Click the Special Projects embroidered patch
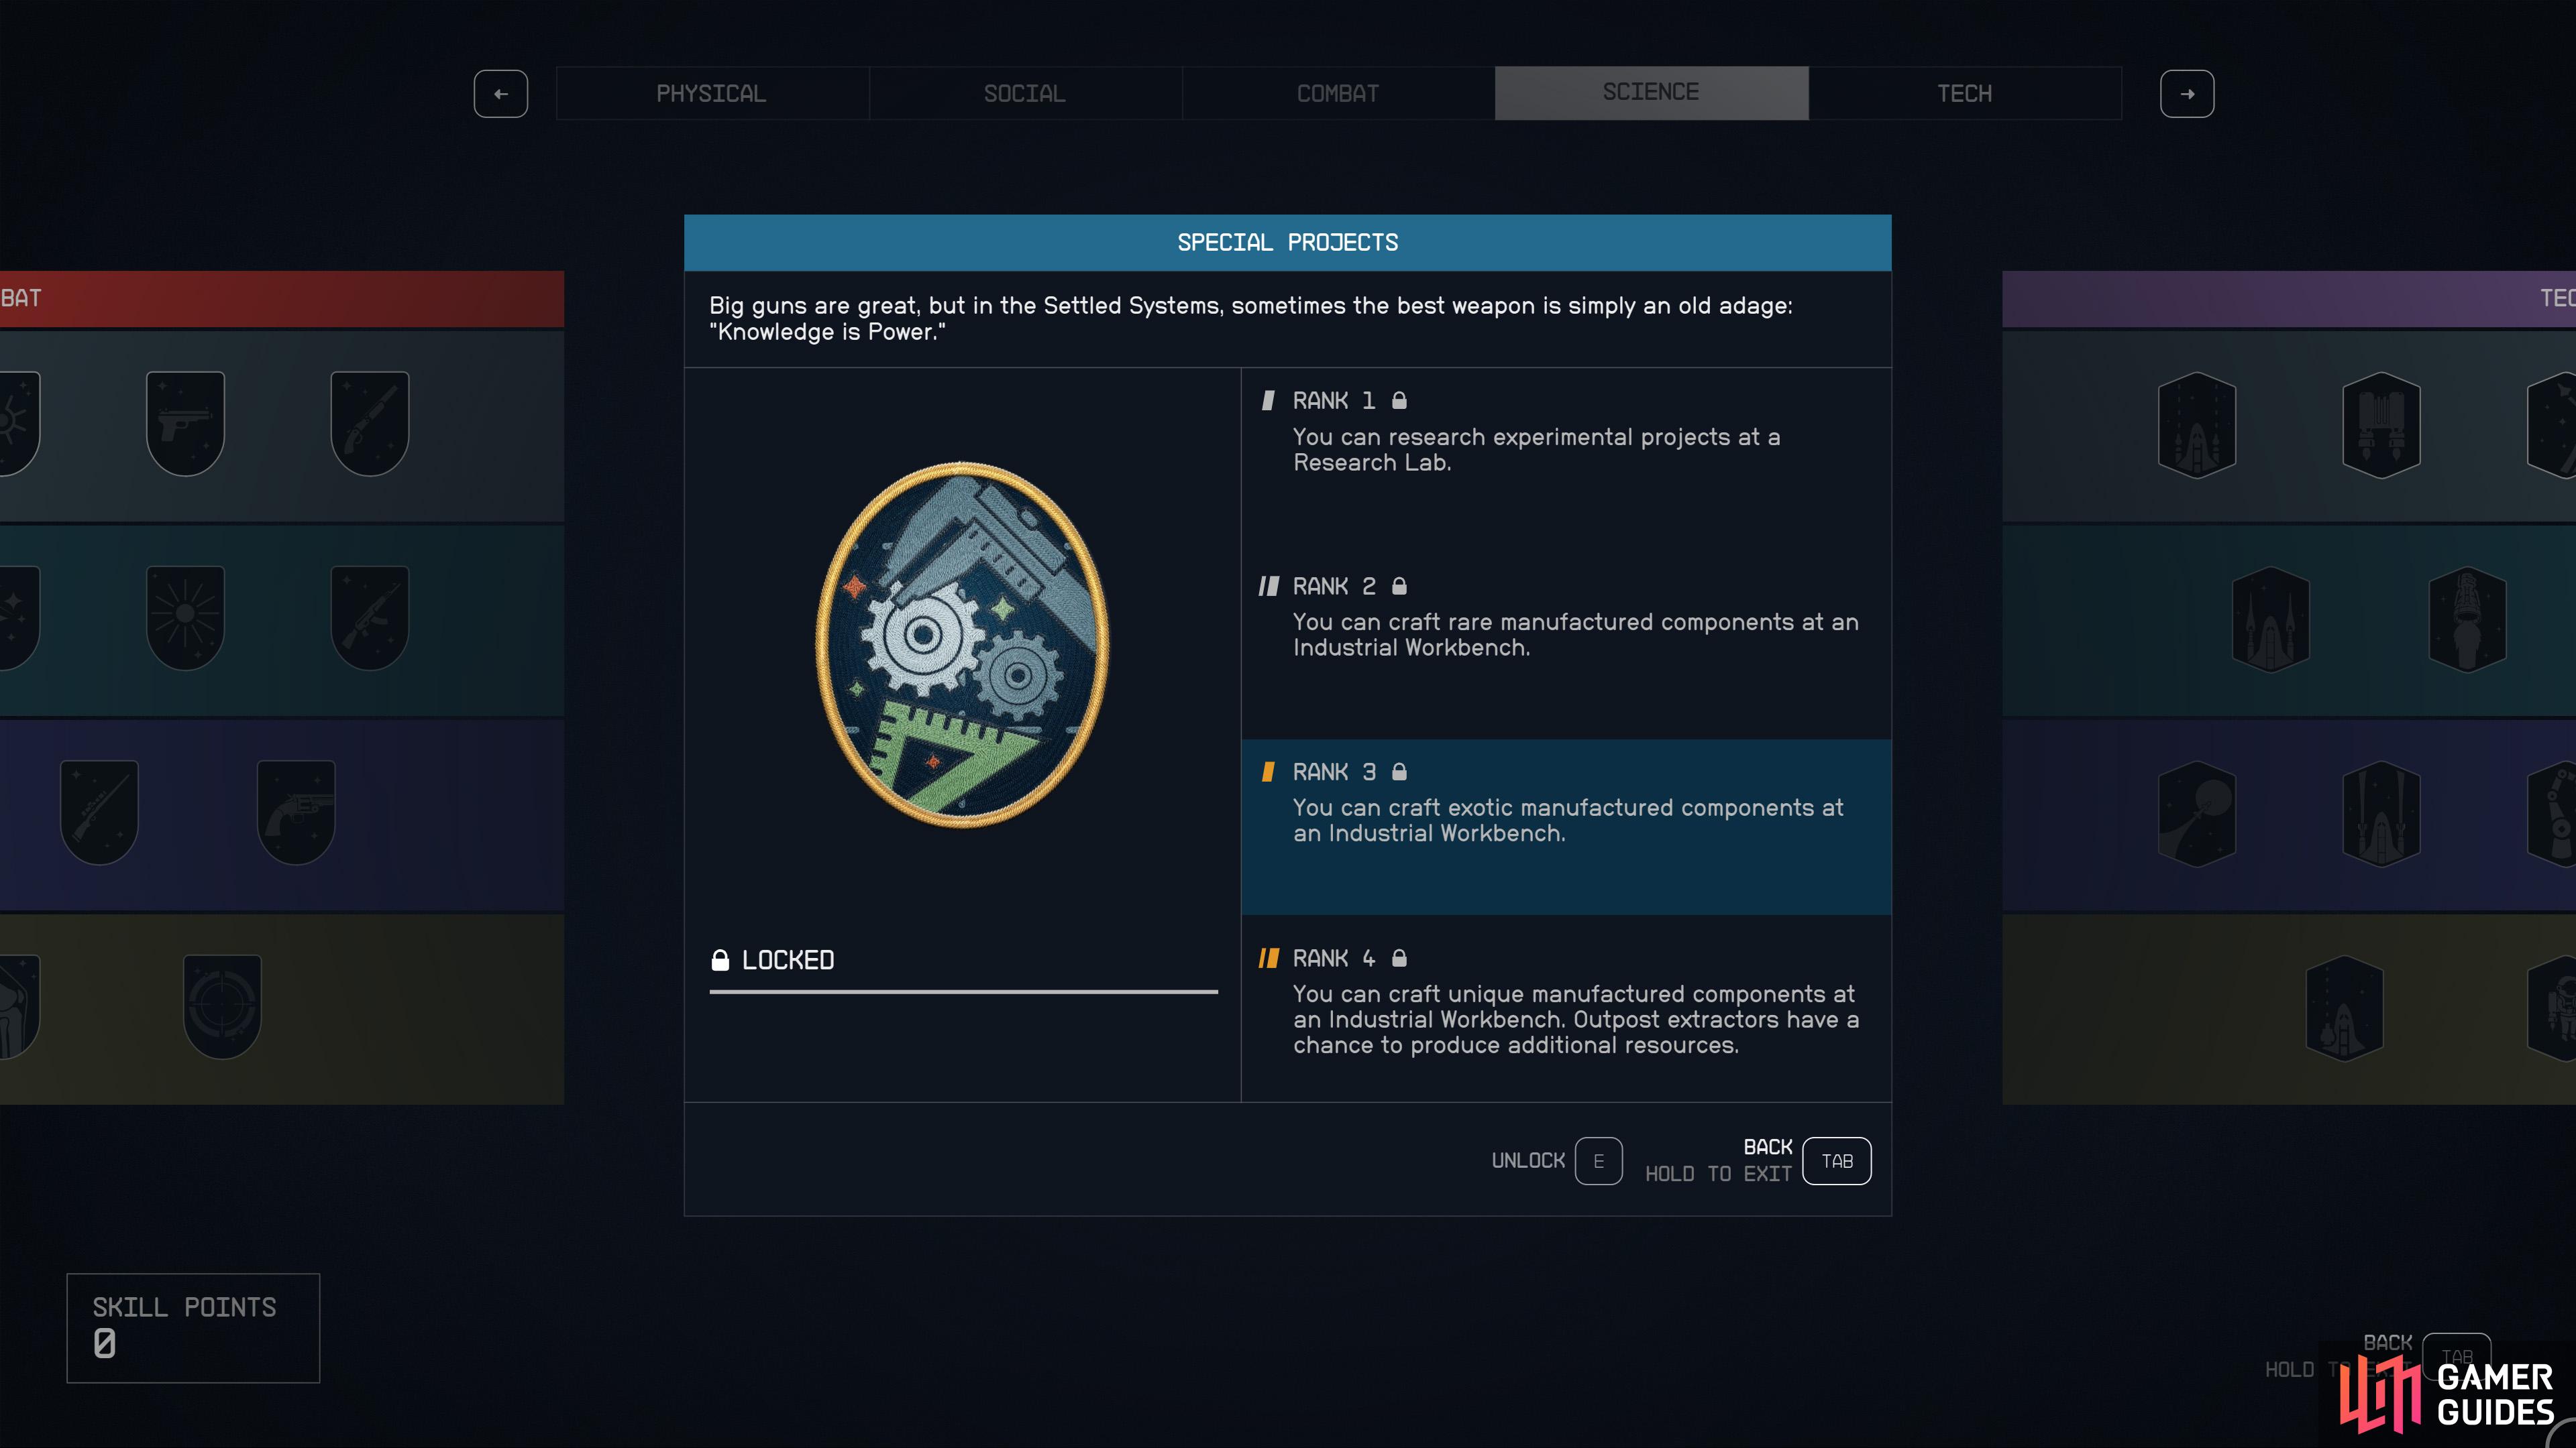 coord(962,644)
